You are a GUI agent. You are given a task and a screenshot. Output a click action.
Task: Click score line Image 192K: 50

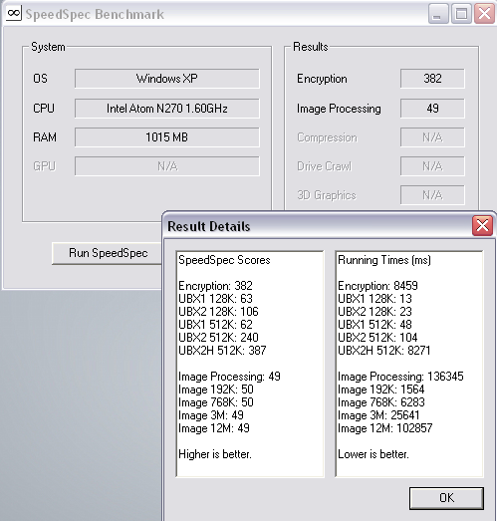(x=215, y=390)
